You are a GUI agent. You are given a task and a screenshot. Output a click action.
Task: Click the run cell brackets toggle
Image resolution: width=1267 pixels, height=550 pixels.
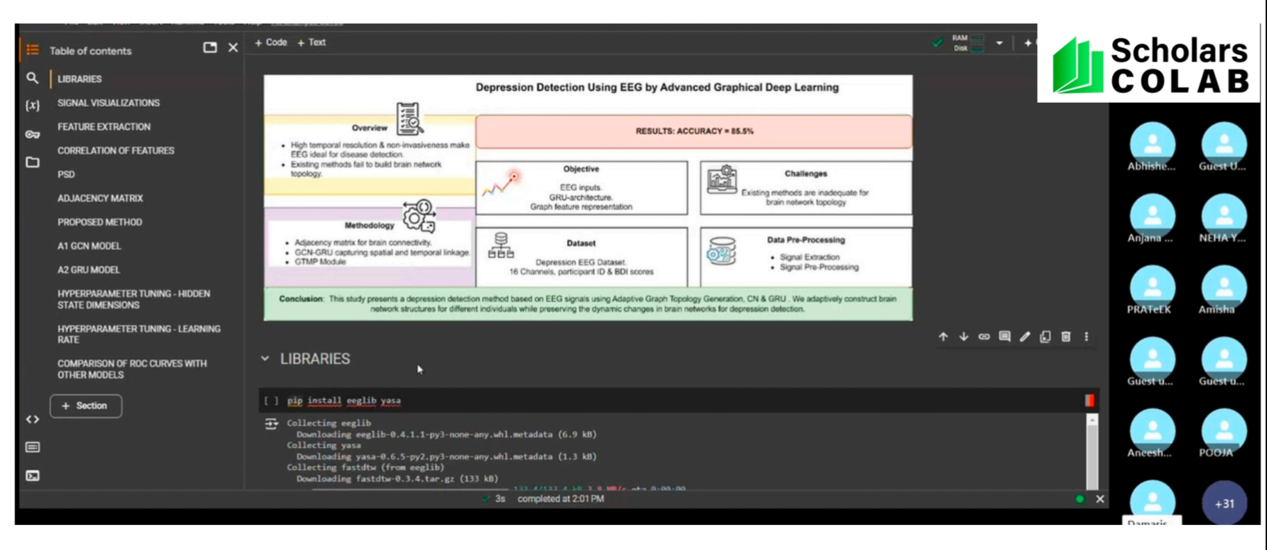coord(271,401)
